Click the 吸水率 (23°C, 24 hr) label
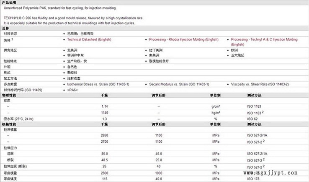Image resolution: width=309 pixels, height=182 pixels. 18,119
